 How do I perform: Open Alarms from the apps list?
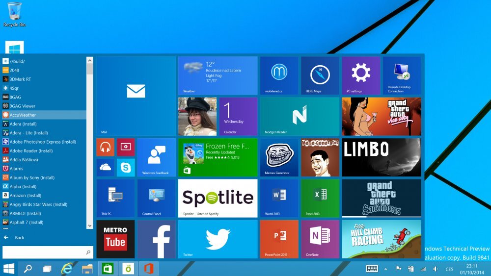[43, 169]
